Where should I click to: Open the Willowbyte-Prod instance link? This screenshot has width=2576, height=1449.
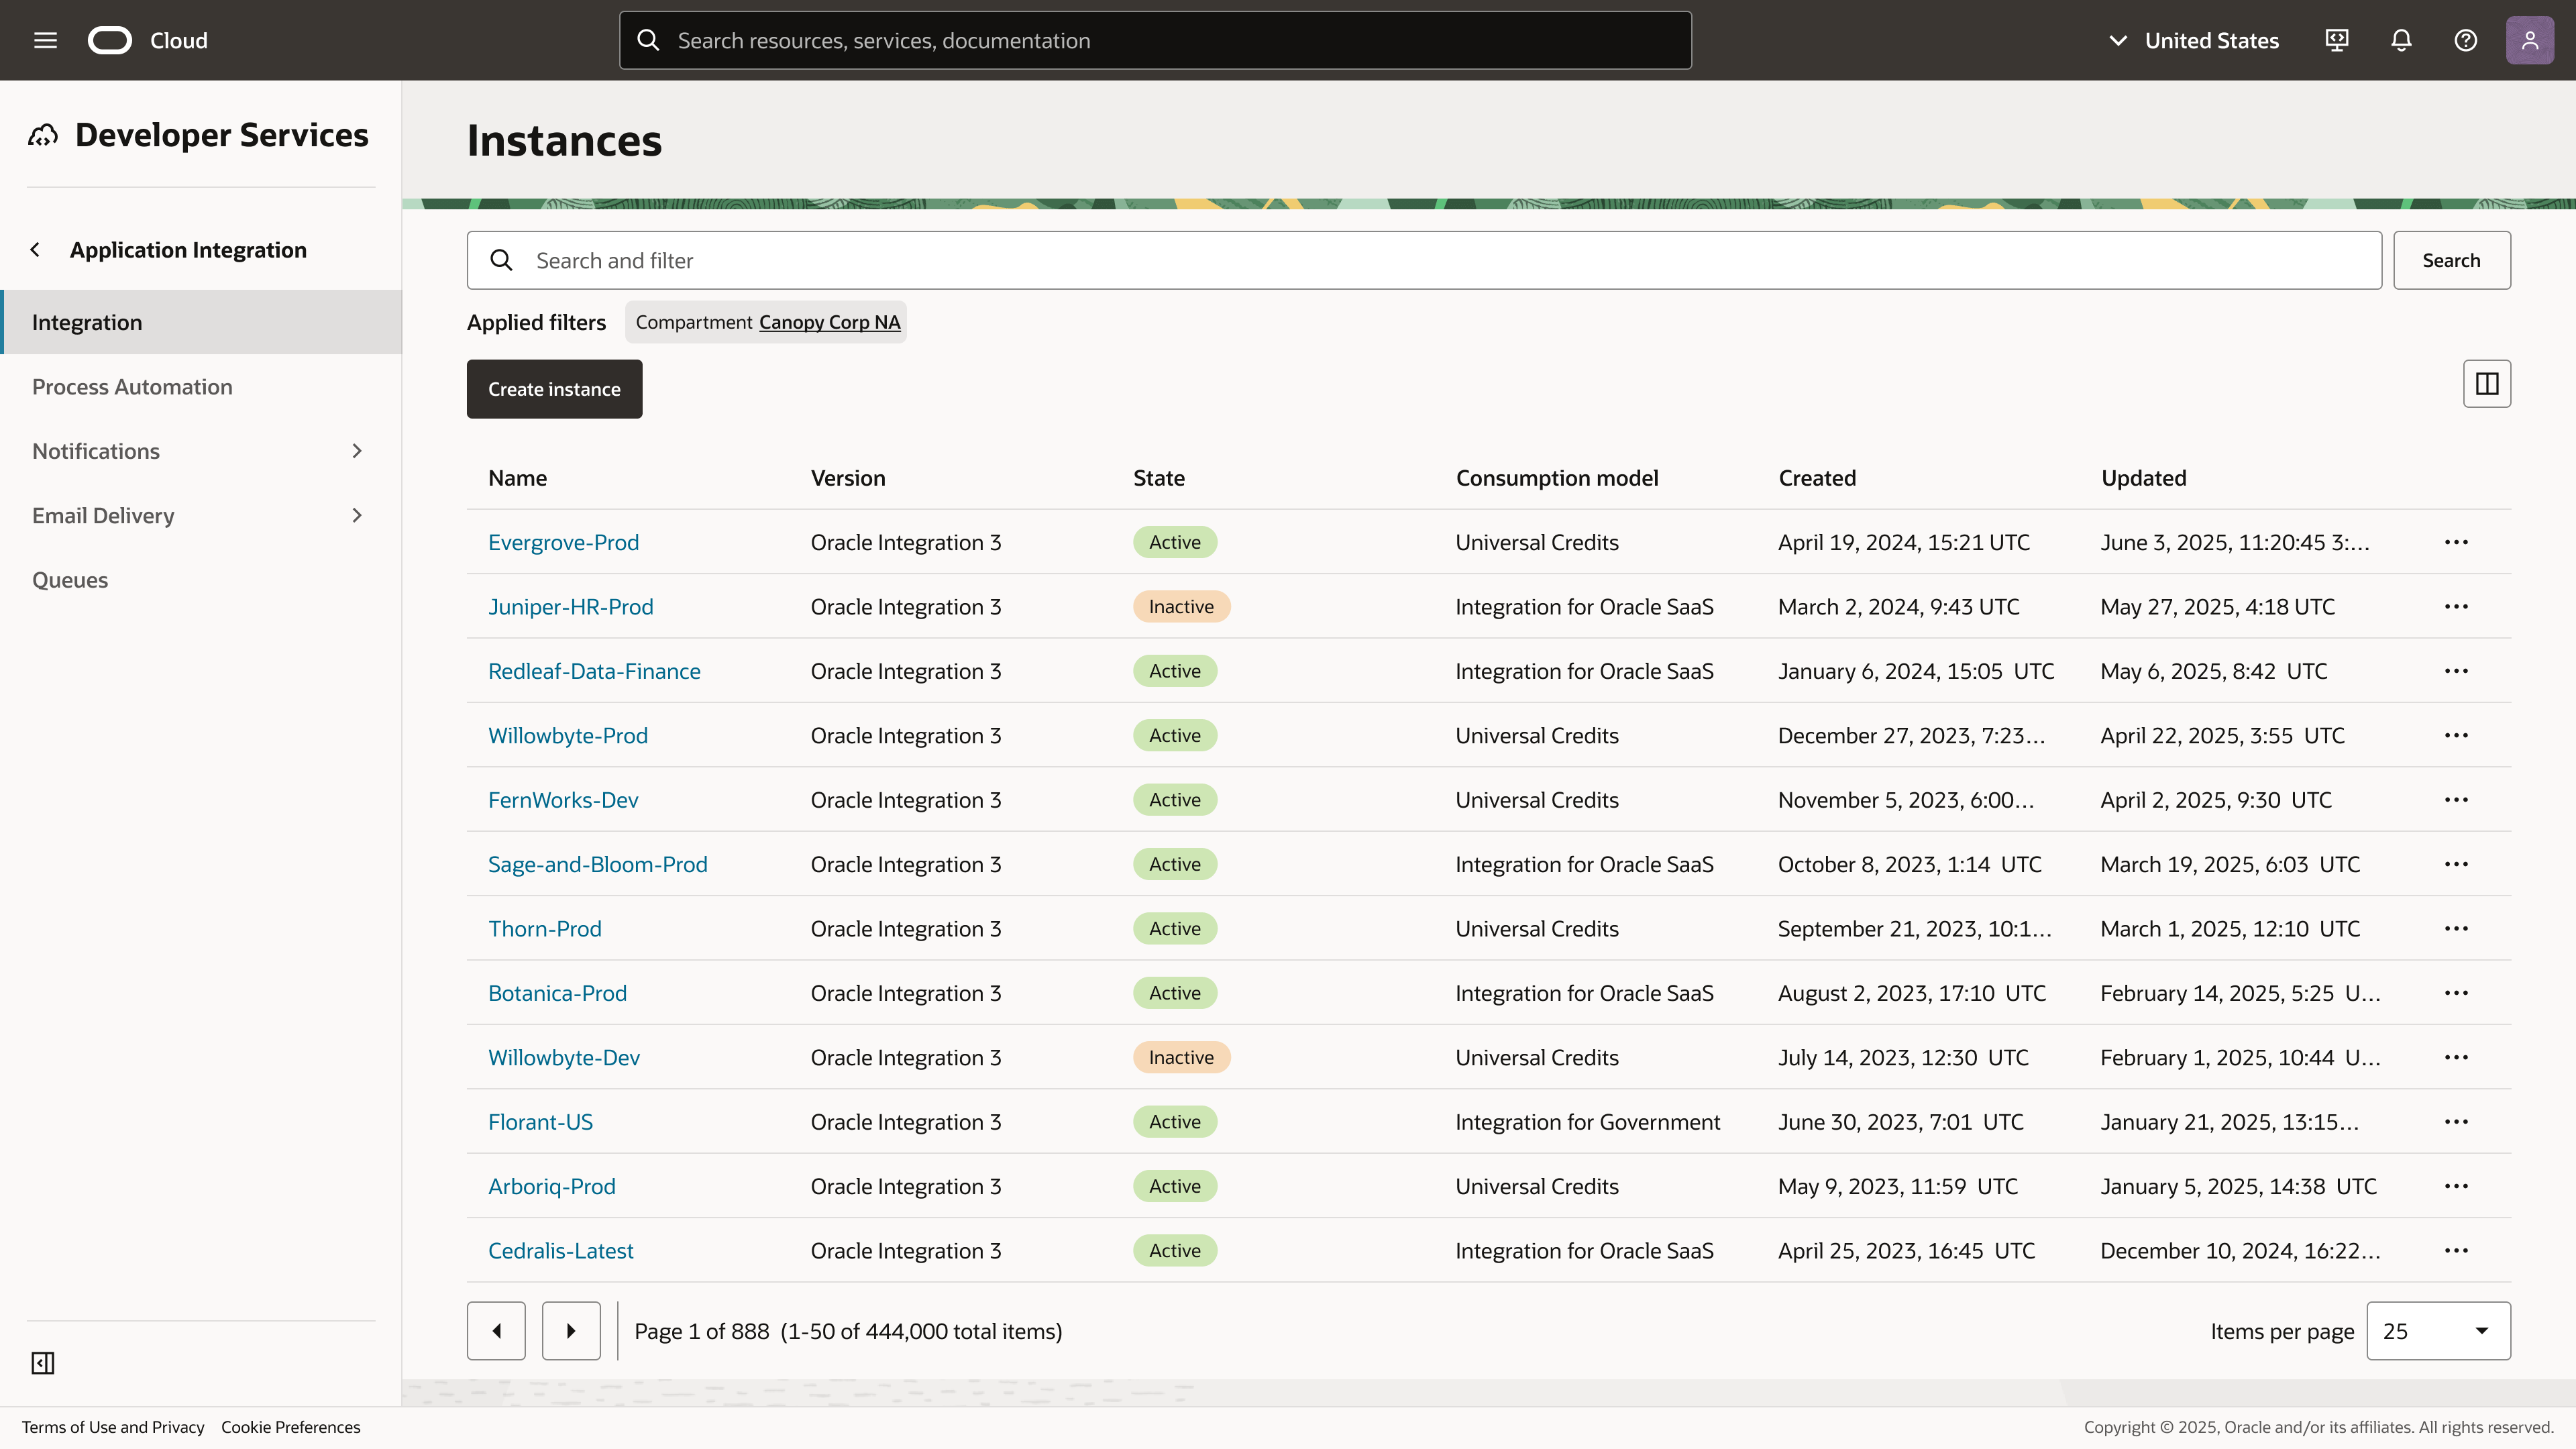point(568,735)
